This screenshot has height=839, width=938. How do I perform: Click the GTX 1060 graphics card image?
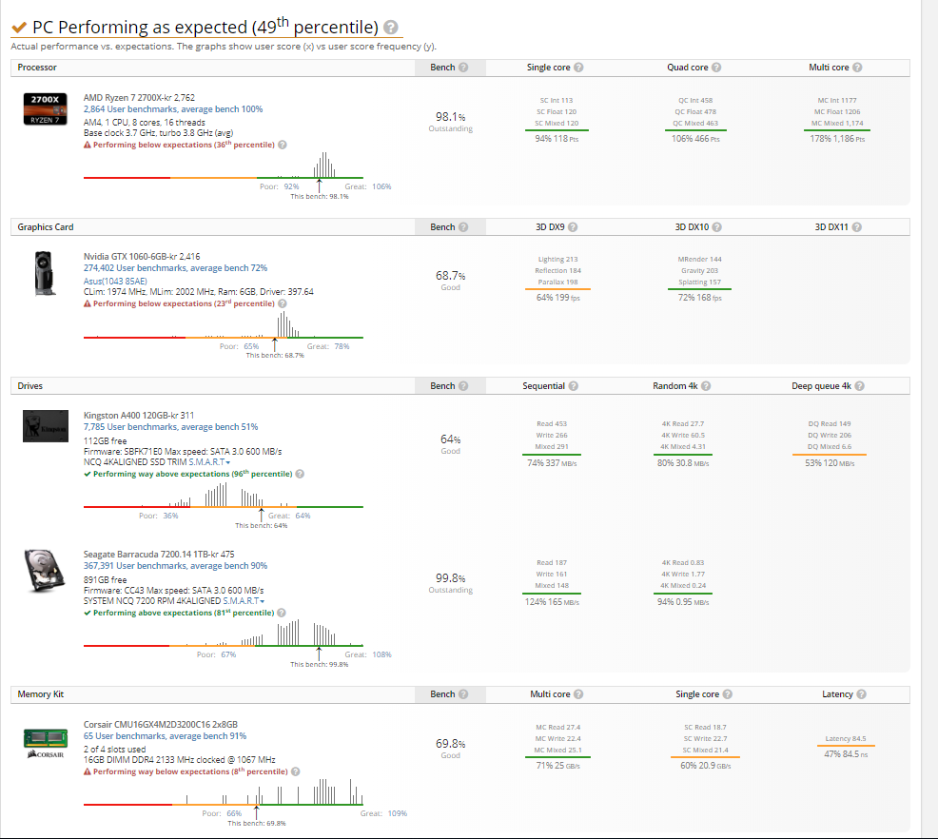[x=45, y=273]
